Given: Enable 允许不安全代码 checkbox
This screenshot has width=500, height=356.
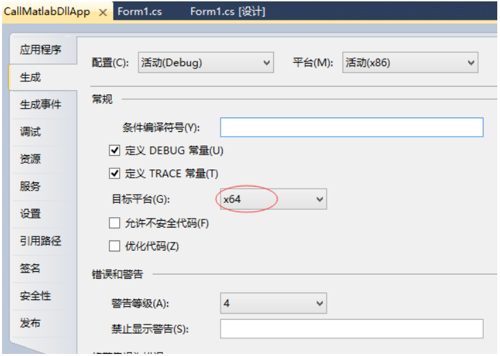Looking at the screenshot, I should tap(114, 223).
